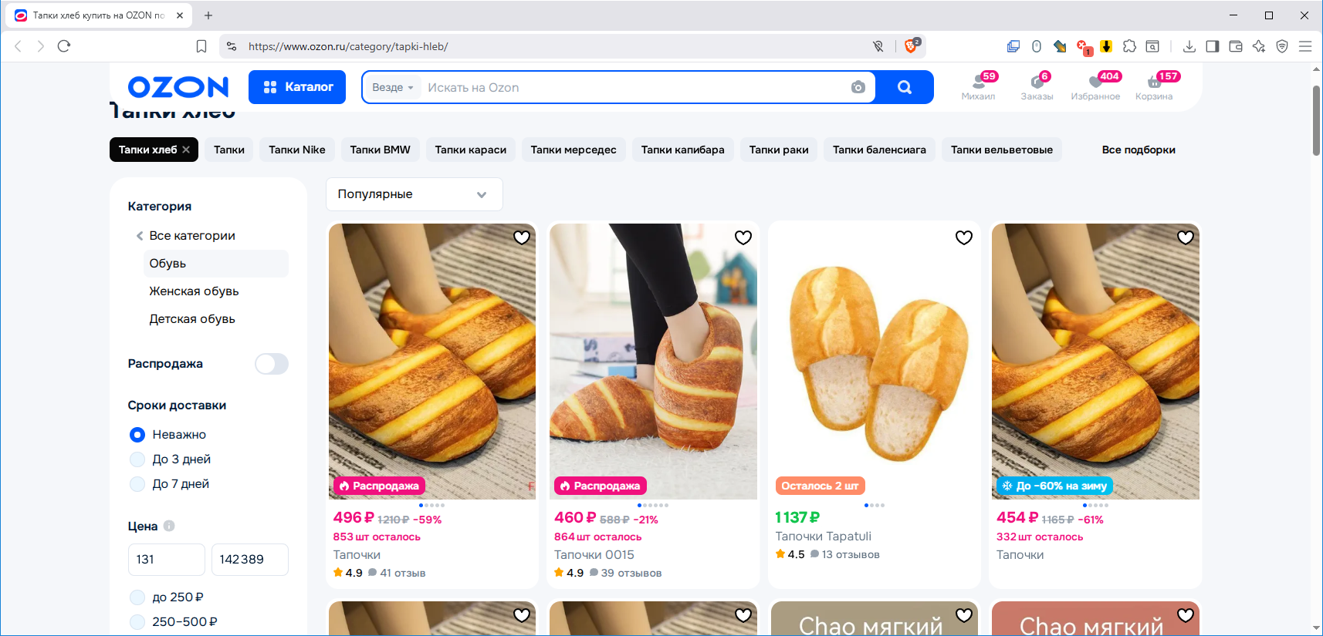Open the Заказы orders icon

point(1037,86)
